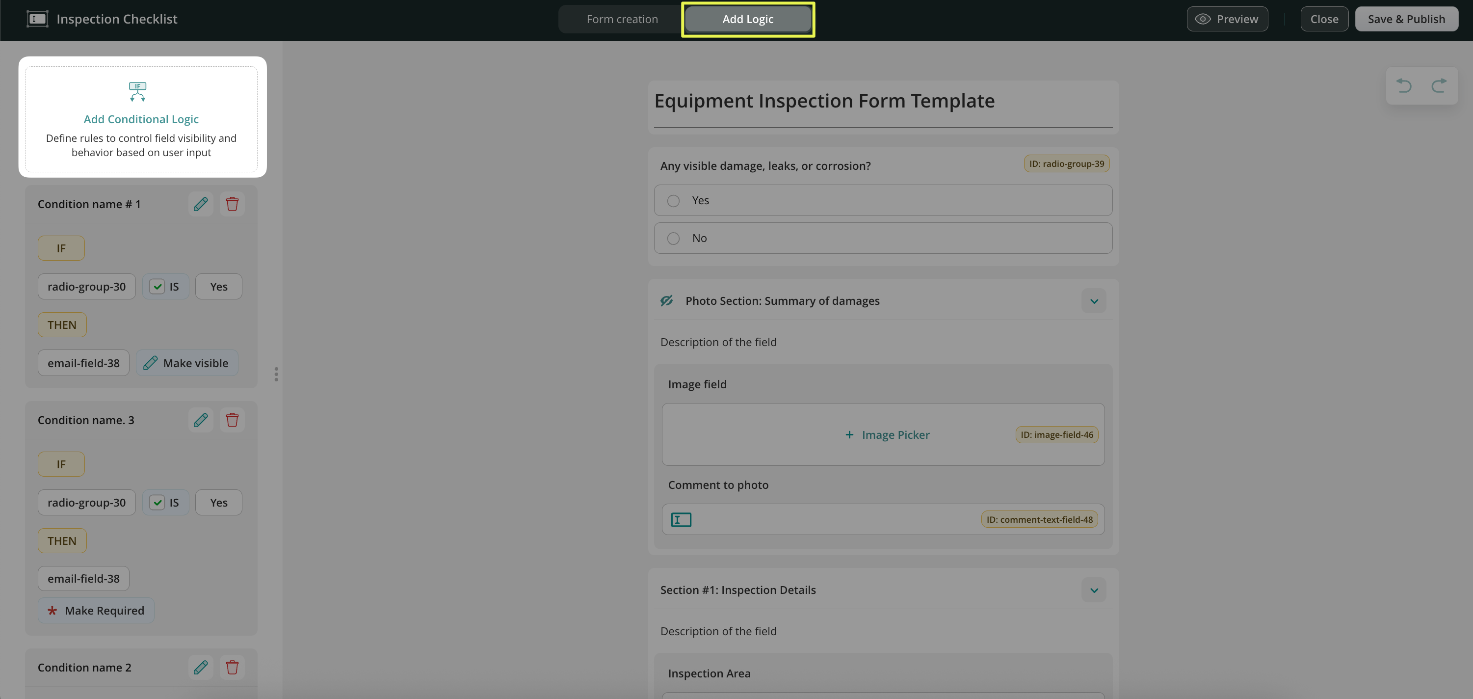Open the radio-group-30 selector in Condition # 1
The image size is (1473, 699).
(86, 287)
